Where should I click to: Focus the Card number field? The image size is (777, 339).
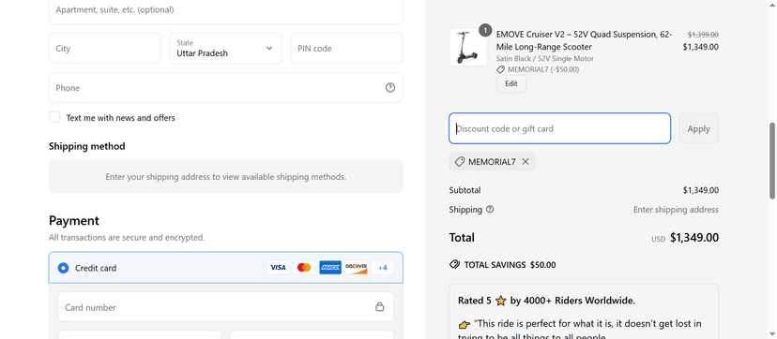(226, 307)
